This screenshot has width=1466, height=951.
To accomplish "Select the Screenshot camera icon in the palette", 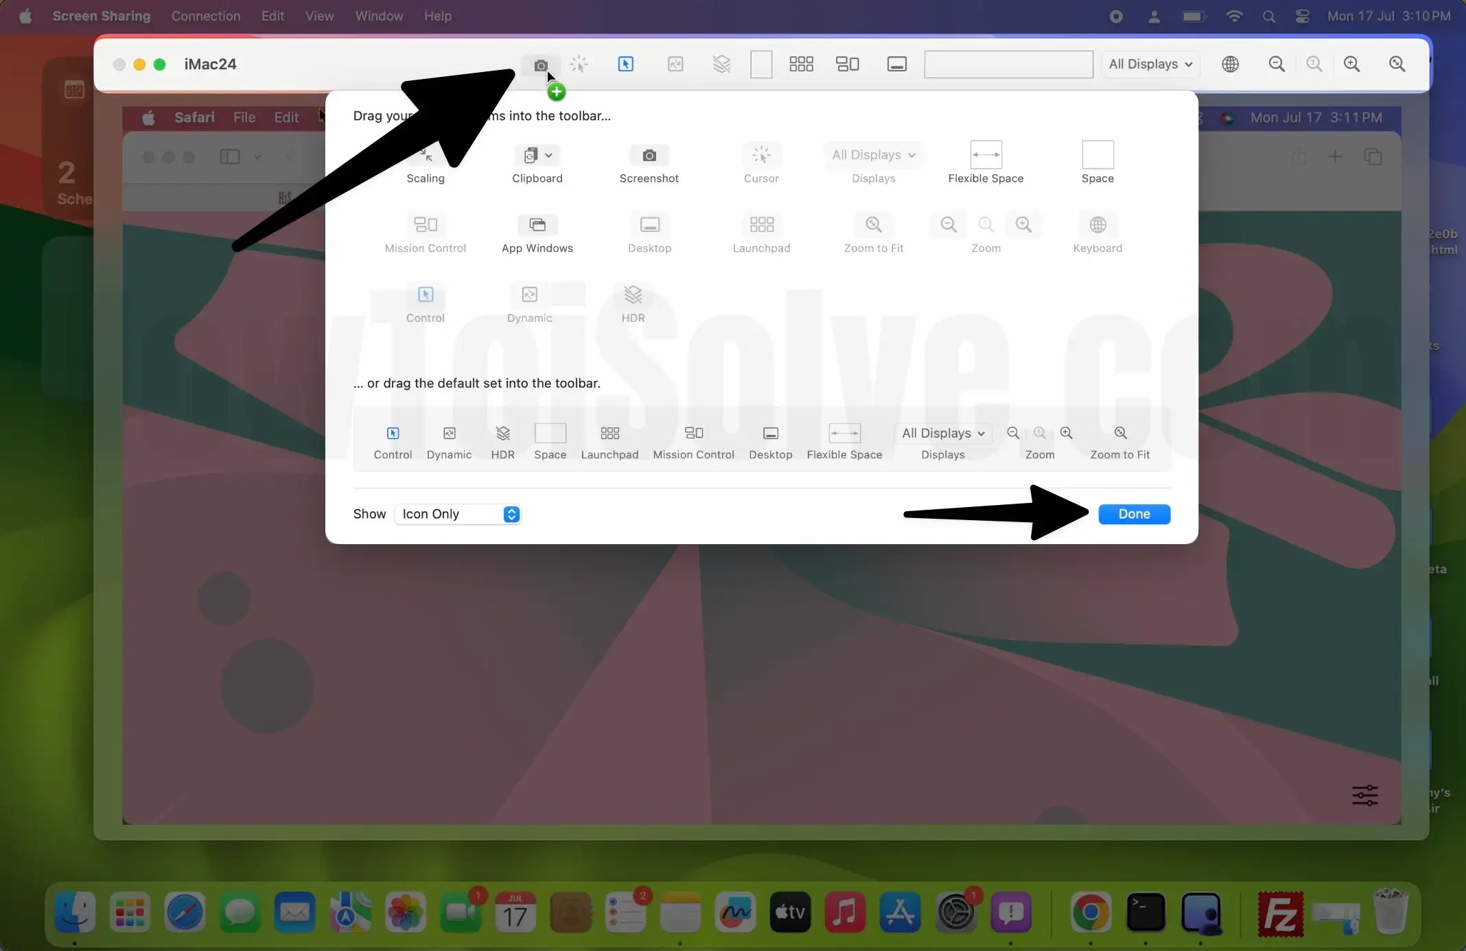I will [x=649, y=156].
